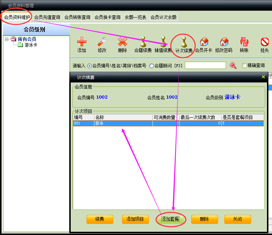Click the 游泳卡 green folder icon
The image size is (272, 235).
click(20, 45)
